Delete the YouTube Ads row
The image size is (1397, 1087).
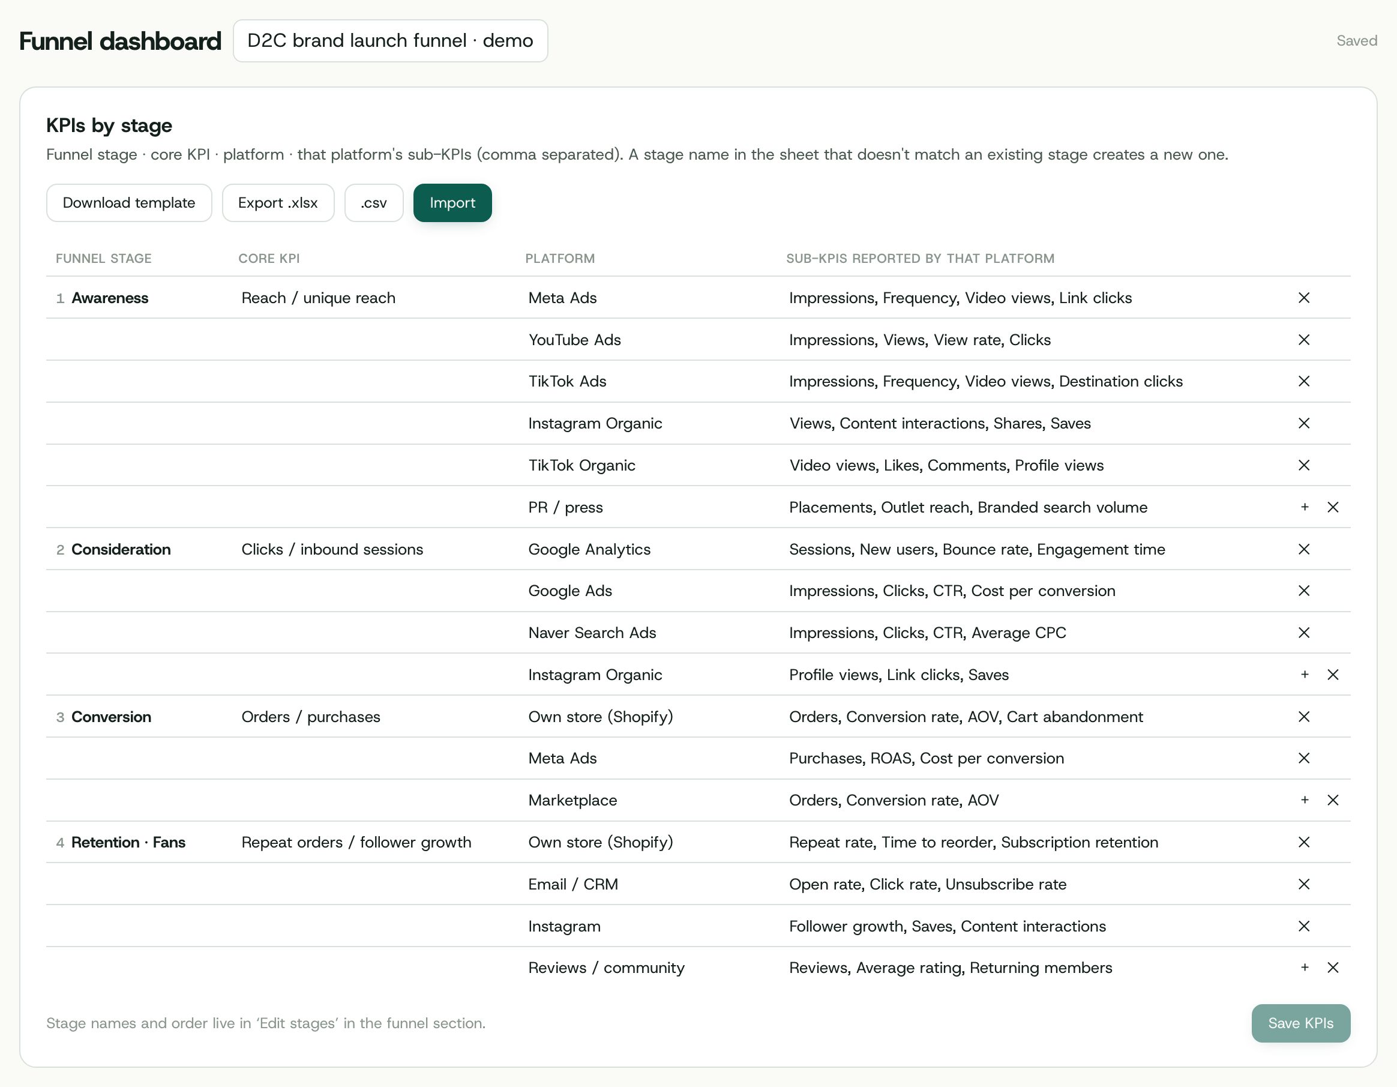[1303, 340]
